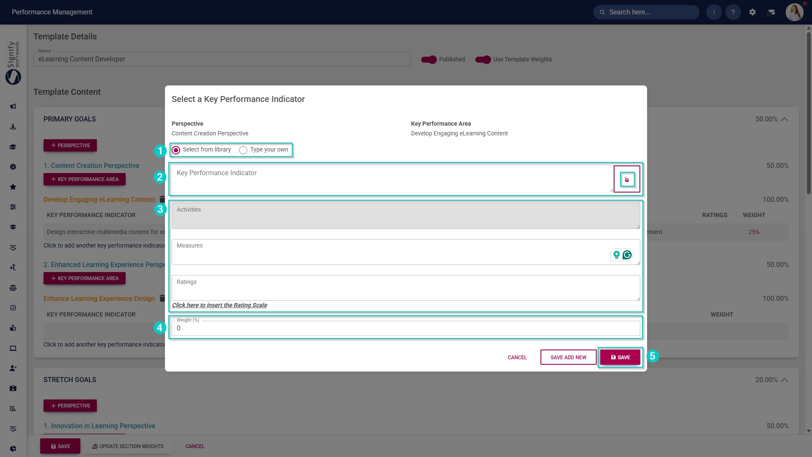Open '1. Innovation in Learning Perspective' link
812x457 pixels.
(99, 426)
